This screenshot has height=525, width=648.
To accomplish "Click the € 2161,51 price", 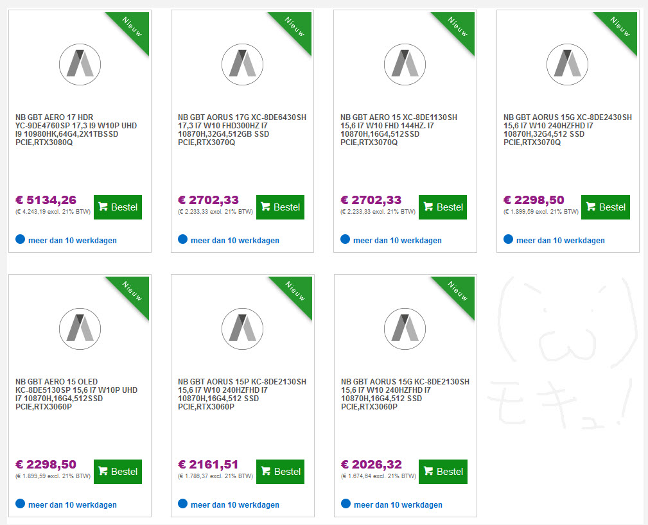I will click(208, 465).
